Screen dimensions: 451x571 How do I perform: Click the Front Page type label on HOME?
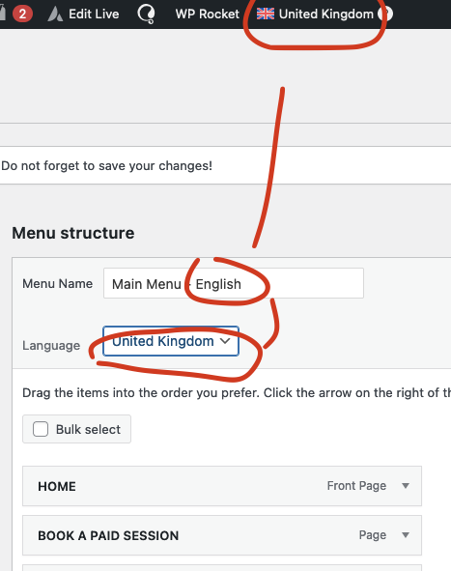pyautogui.click(x=356, y=486)
